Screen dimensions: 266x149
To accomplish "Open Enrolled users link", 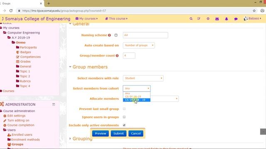I will [x=22, y=135].
